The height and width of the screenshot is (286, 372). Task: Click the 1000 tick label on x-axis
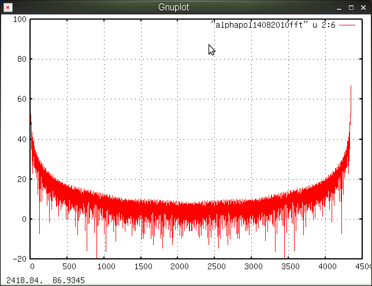[x=105, y=267]
